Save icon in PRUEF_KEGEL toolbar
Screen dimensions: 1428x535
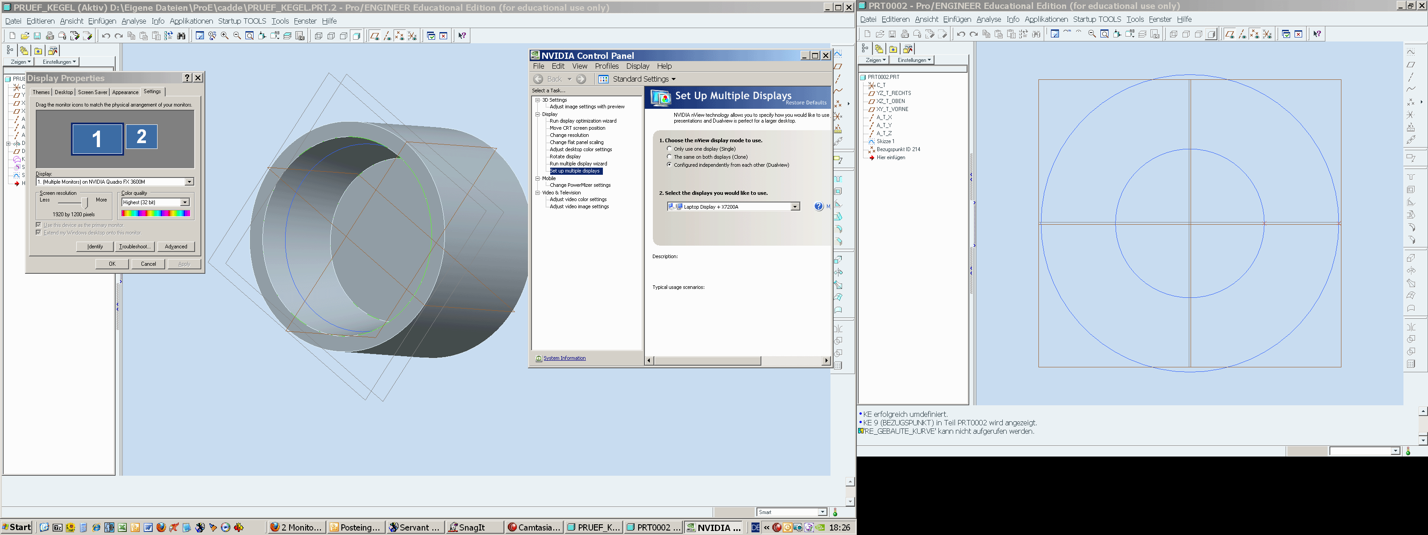pos(37,36)
